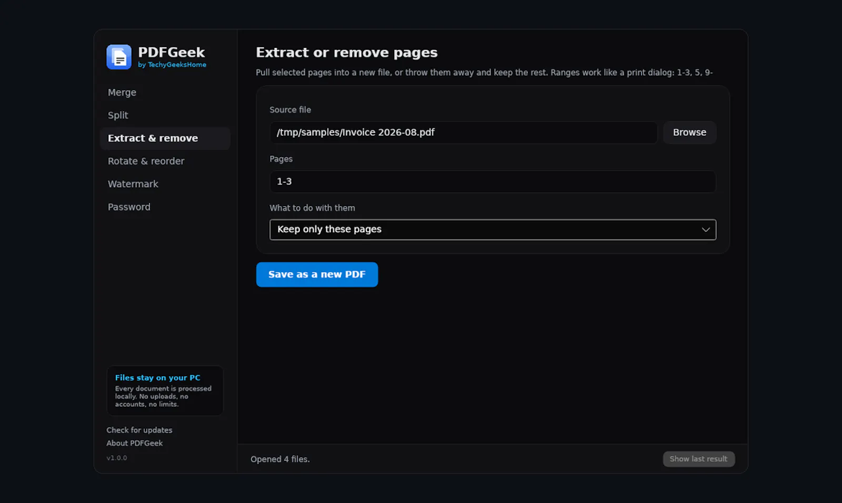842x503 pixels.
Task: Click the 'Extract or remove pages' heading
Action: coord(347,53)
